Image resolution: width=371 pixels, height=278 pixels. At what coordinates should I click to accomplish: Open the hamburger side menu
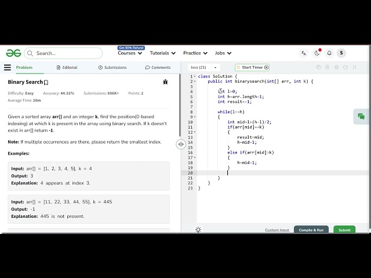click(x=8, y=67)
